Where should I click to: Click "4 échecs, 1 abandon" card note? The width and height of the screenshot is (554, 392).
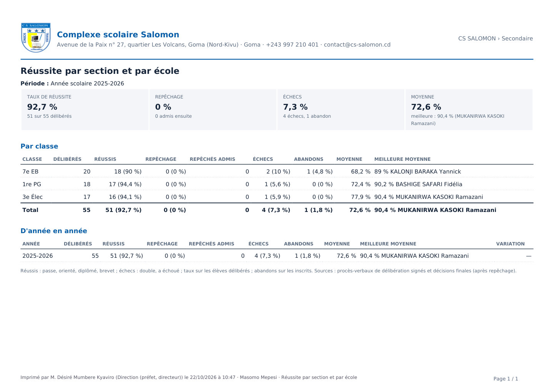pos(307,116)
